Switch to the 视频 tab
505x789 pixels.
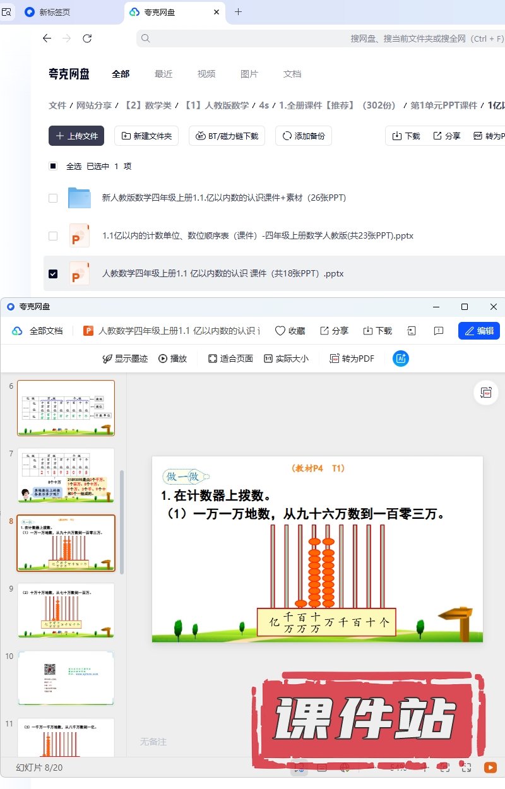click(x=206, y=74)
